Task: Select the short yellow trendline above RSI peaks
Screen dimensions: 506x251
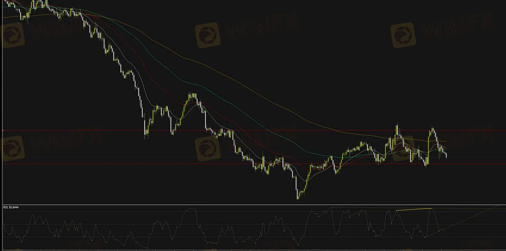Action: tap(414, 209)
